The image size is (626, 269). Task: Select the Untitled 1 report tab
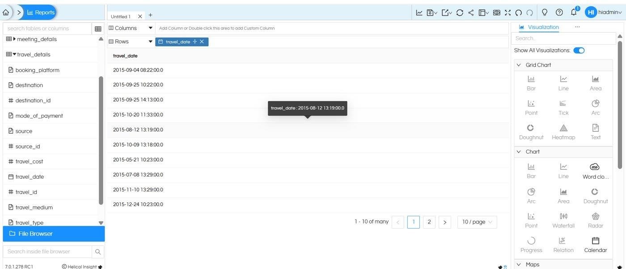coord(121,17)
